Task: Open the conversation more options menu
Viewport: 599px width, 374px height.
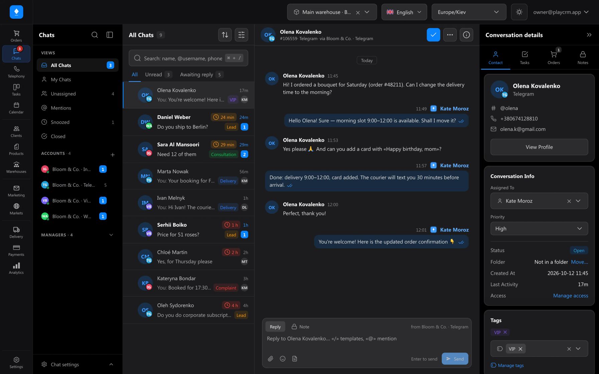Action: point(450,35)
